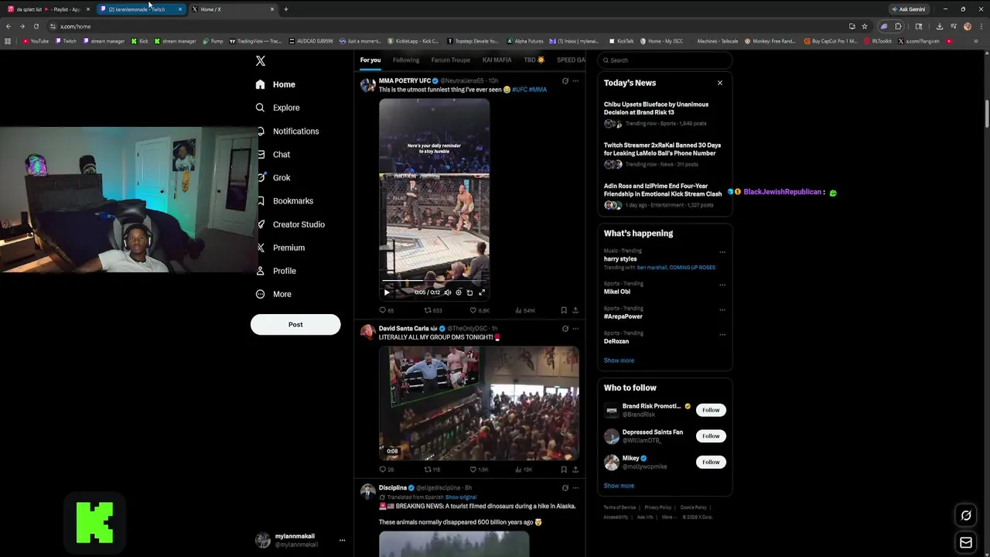Click the #UFC hashtag link
Image resolution: width=990 pixels, height=557 pixels.
[x=520, y=90]
